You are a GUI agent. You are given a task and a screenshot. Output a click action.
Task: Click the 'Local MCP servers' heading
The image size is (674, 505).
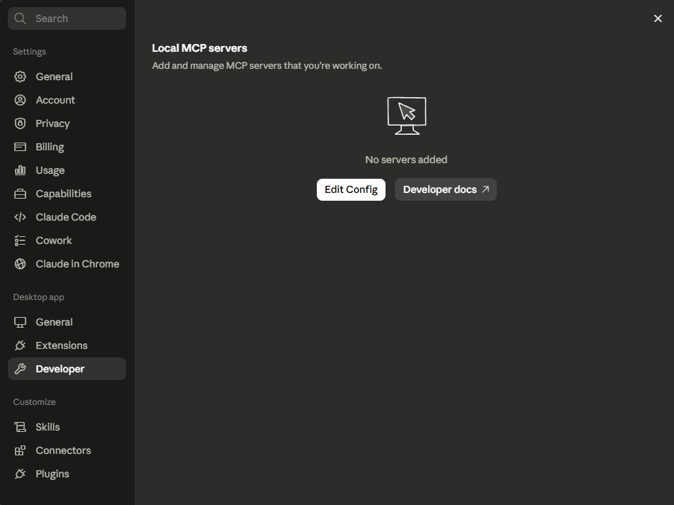[x=199, y=48]
